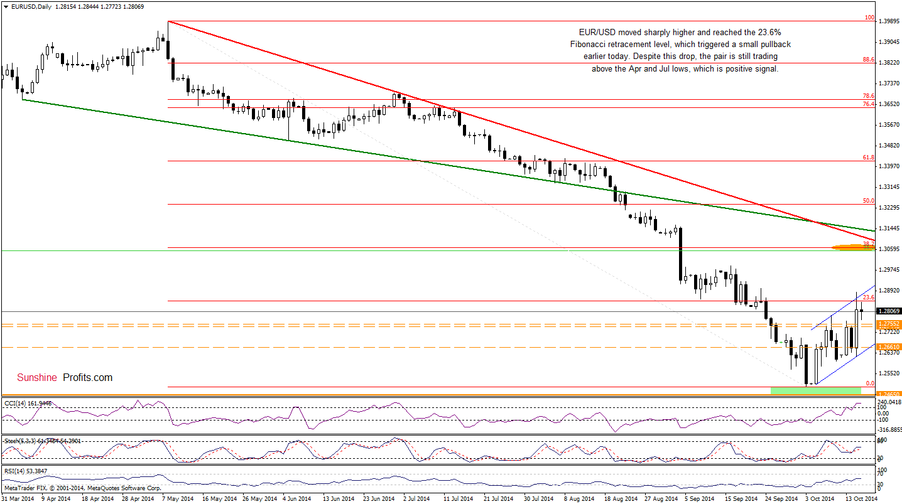Click the 1.35670 price axis value

[891, 125]
